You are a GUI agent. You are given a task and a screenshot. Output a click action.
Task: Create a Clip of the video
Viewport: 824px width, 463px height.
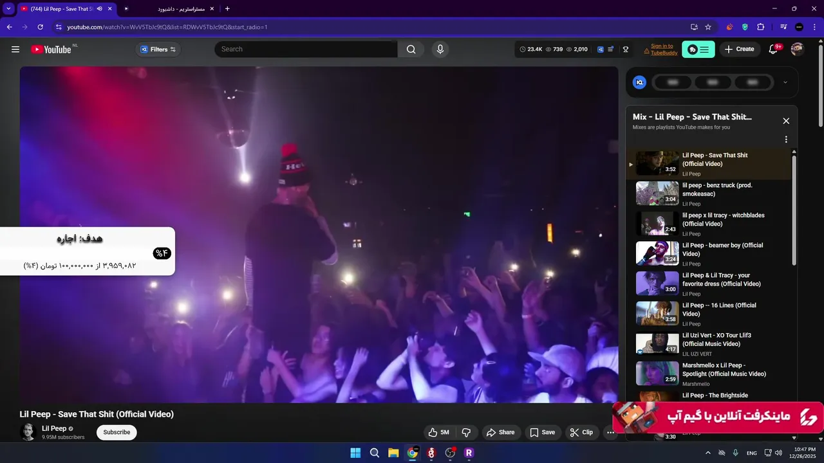582,432
